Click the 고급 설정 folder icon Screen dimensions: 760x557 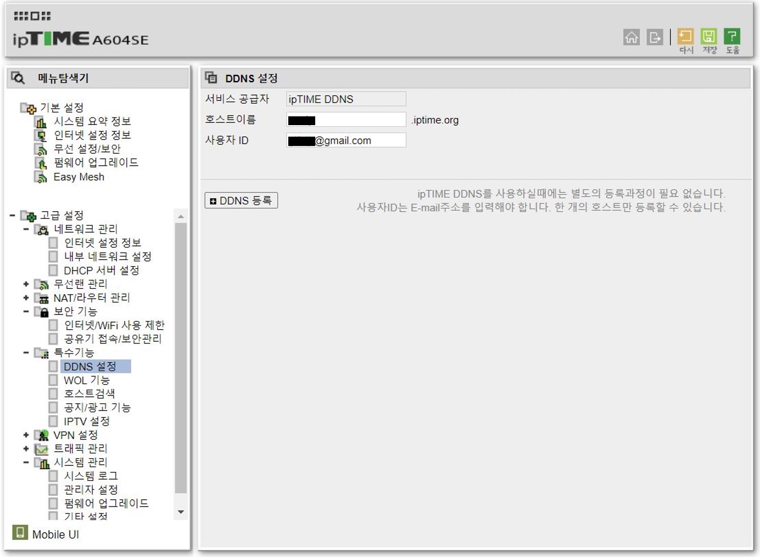point(29,216)
